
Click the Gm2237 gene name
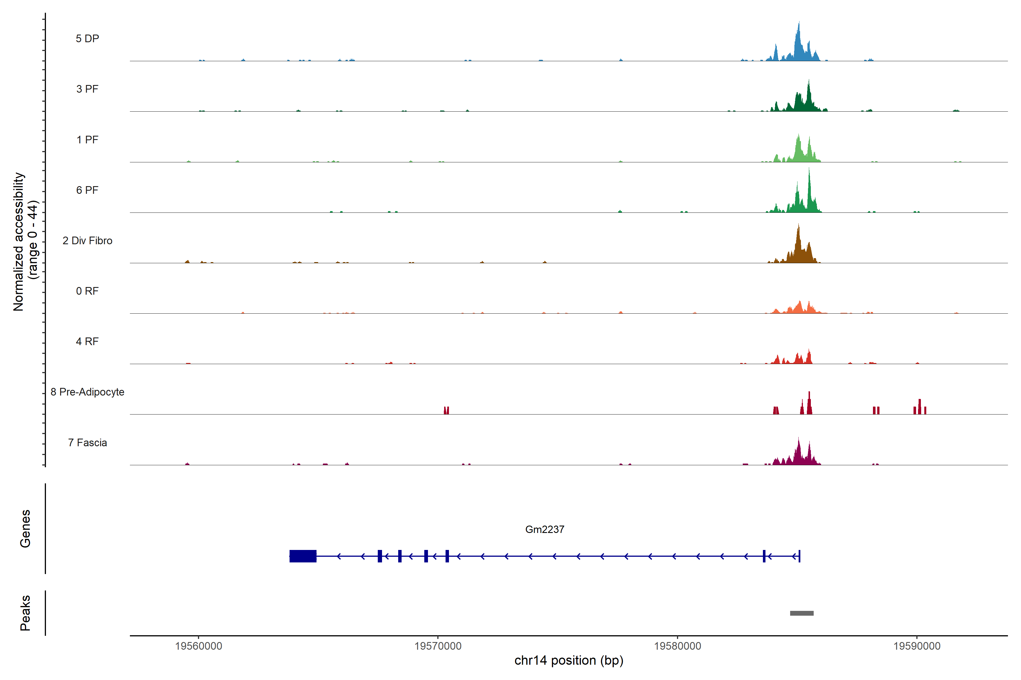544,529
